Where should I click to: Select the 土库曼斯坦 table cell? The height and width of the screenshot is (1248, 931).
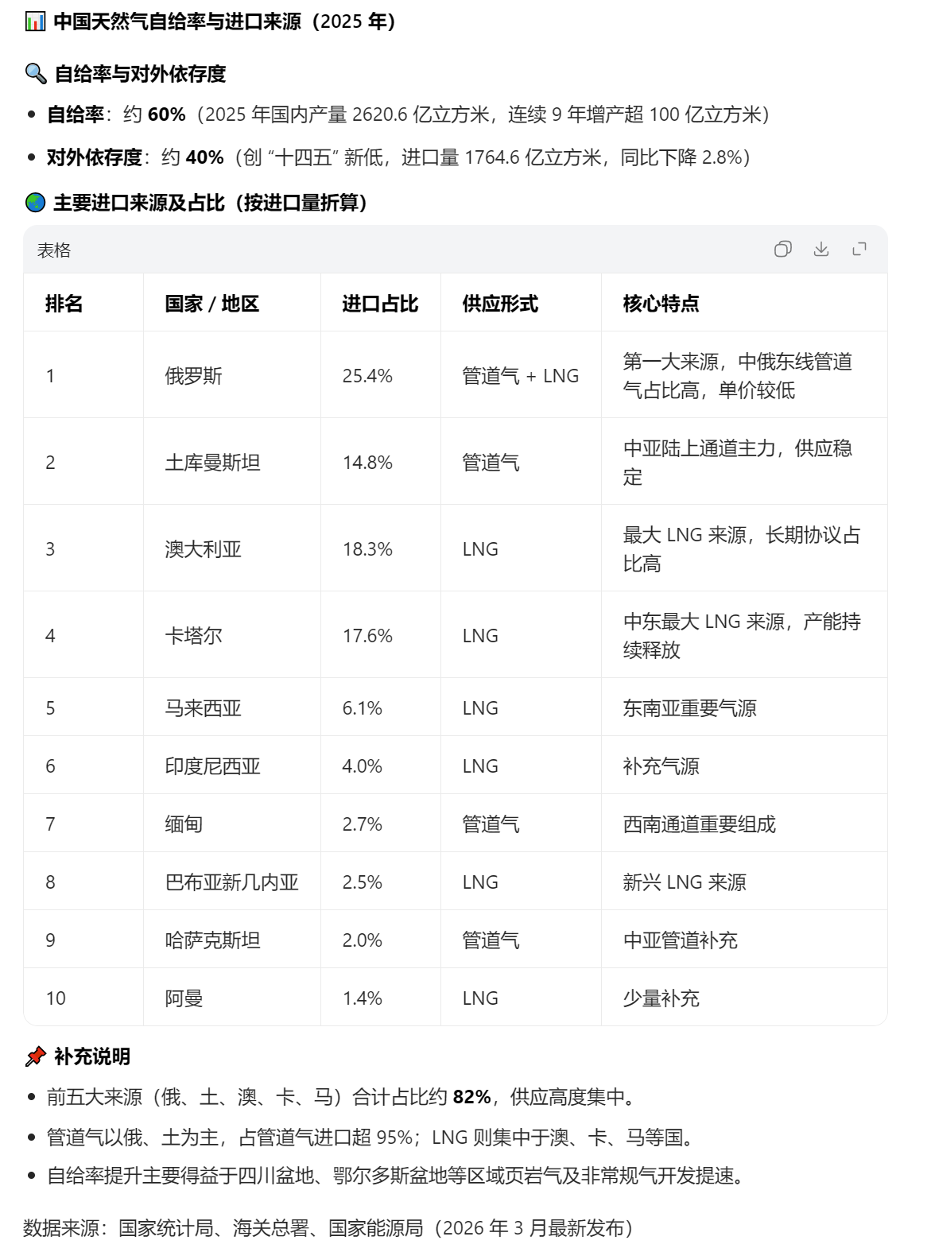click(212, 462)
